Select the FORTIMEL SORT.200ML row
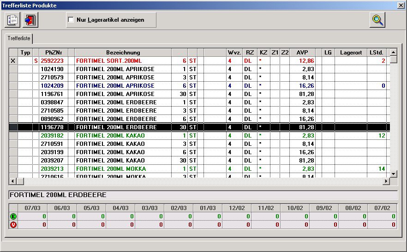 122,60
